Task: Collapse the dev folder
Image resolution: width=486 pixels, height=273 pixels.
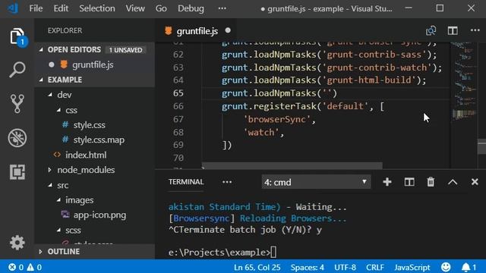Action: [x=50, y=95]
